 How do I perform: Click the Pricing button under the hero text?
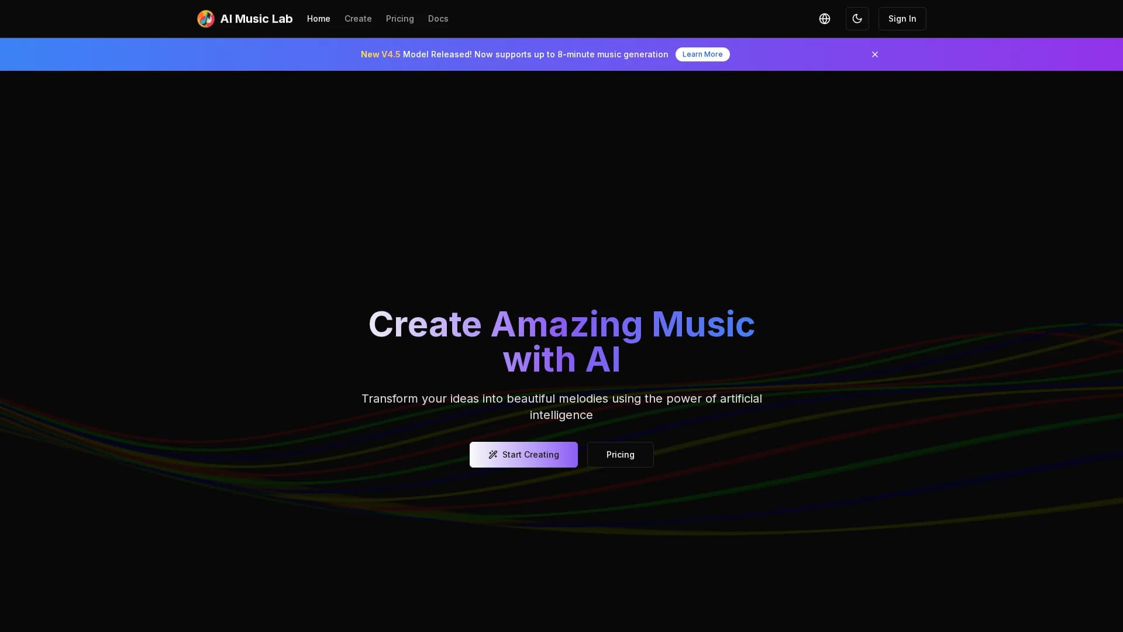620,455
